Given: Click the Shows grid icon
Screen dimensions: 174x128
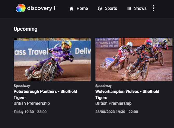Looking at the screenshot, I should [x=129, y=9].
